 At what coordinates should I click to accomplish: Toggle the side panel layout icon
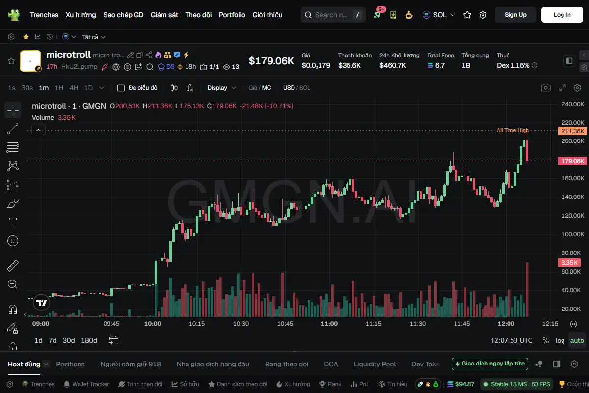[569, 61]
